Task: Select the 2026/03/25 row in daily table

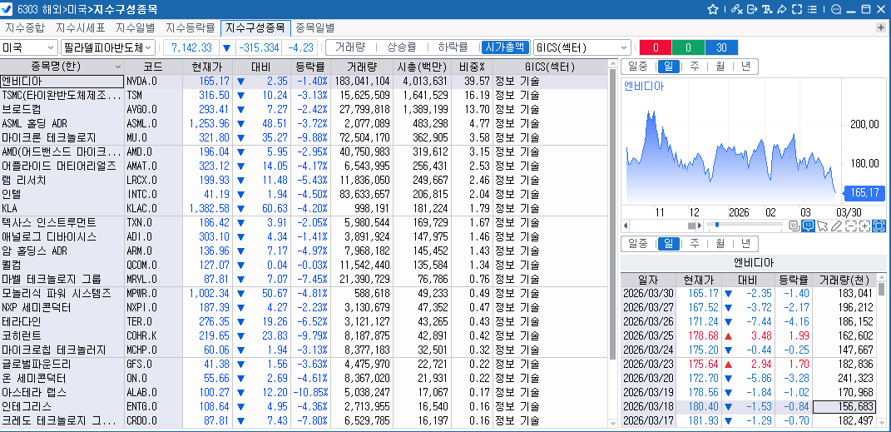Action: point(749,336)
